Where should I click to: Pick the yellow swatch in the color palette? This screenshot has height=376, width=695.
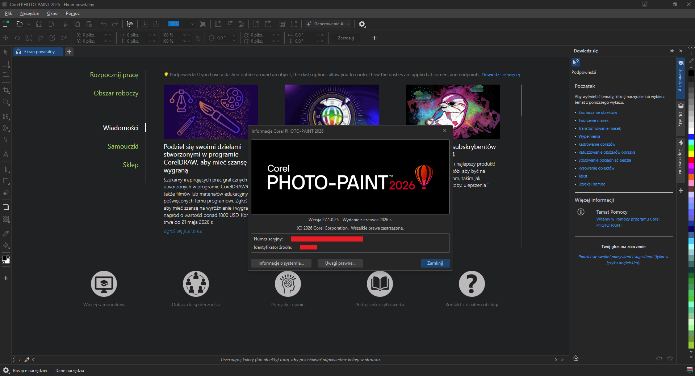pos(691,154)
